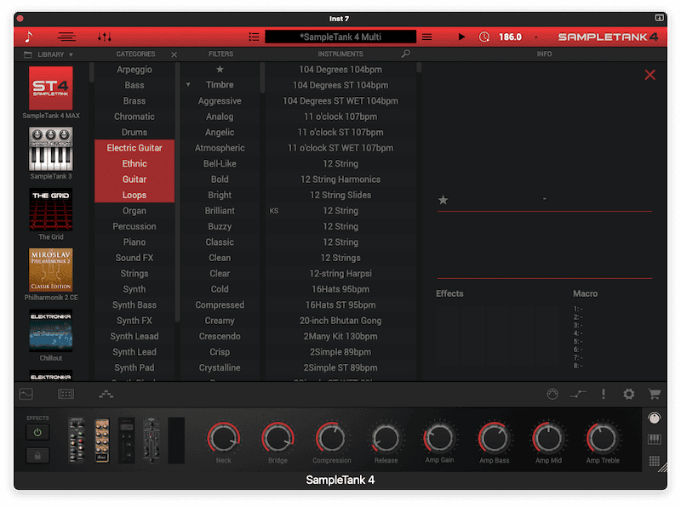Deselect the Ethnic category
This screenshot has height=506, width=681.
tap(134, 163)
